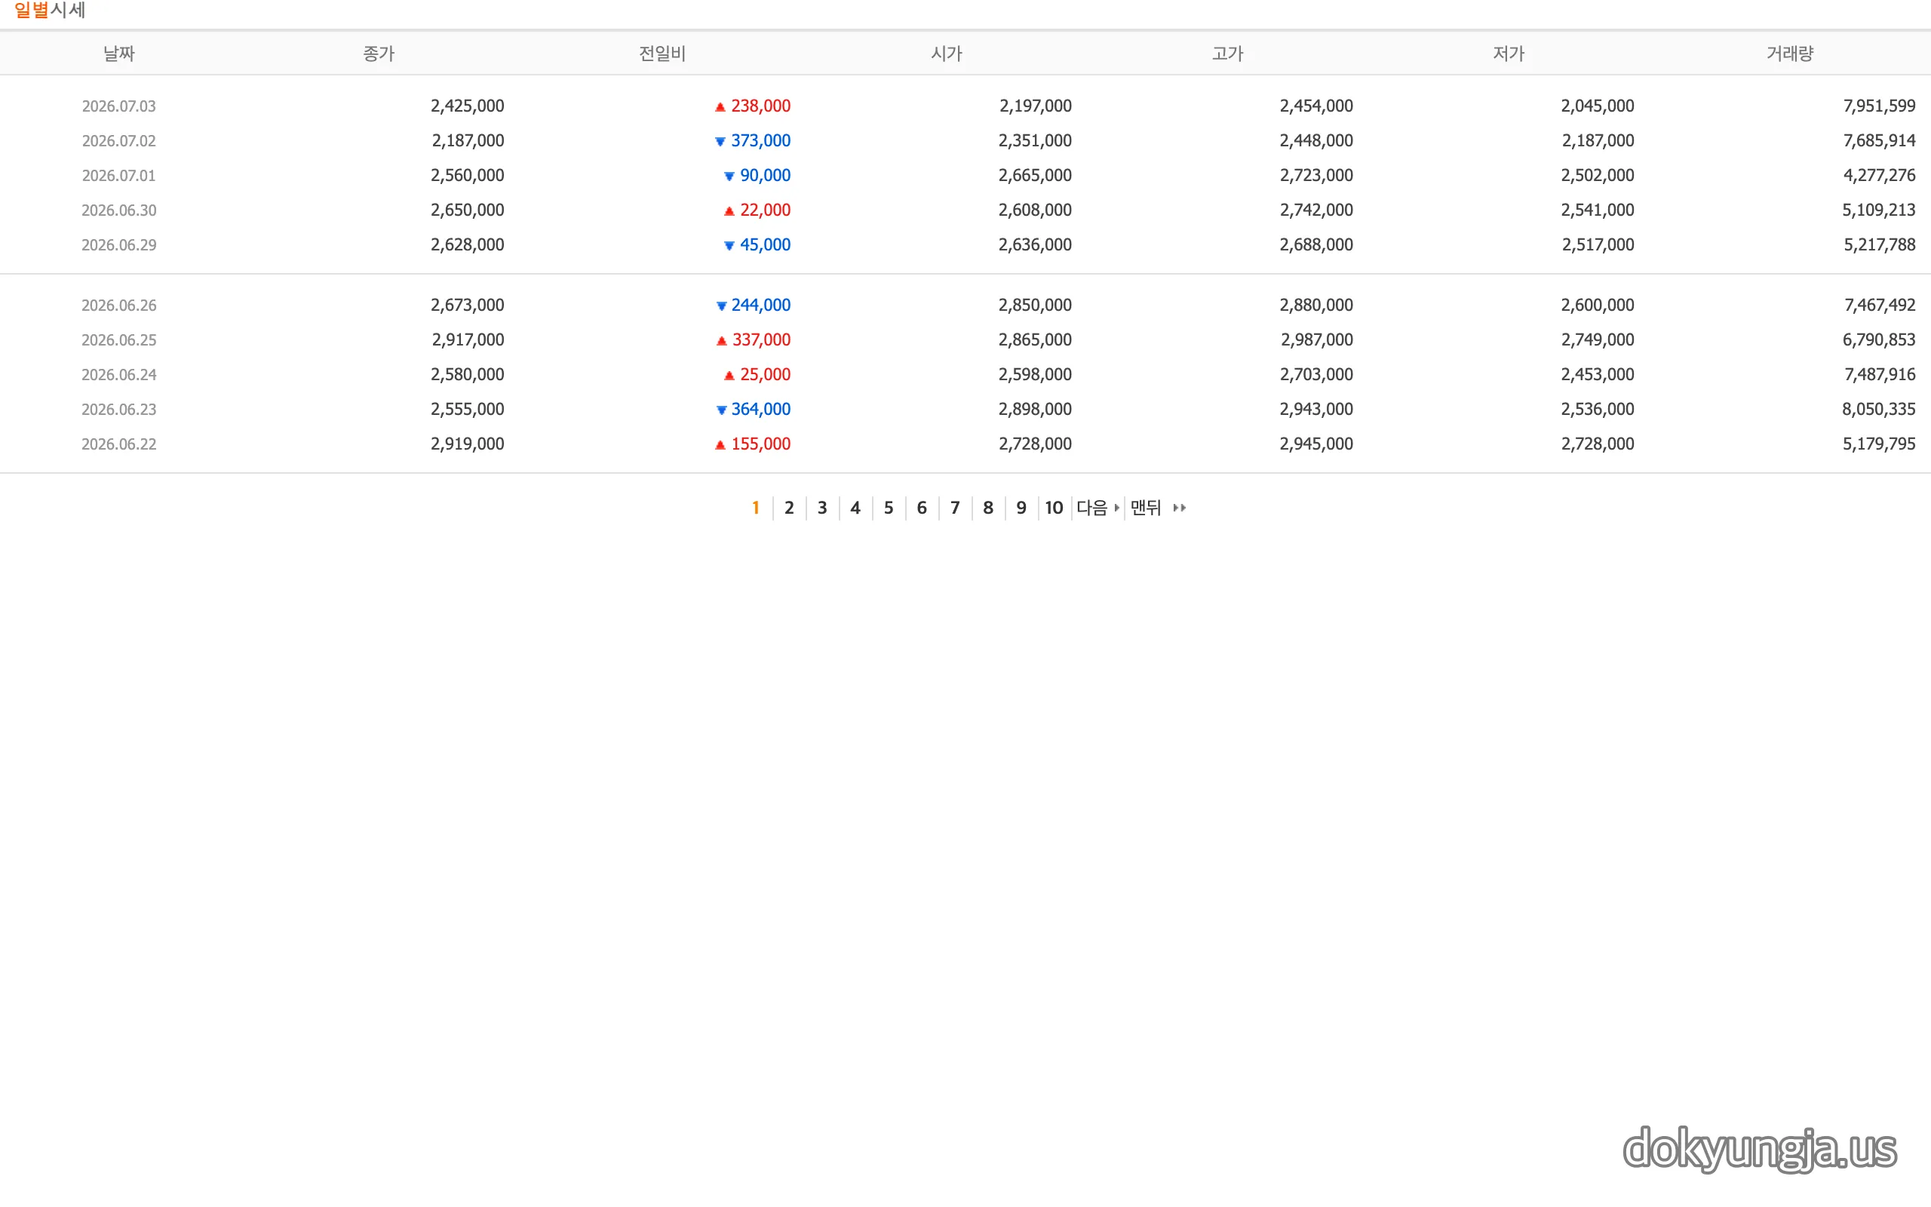The height and width of the screenshot is (1207, 1931).
Task: Open page 7 of results
Action: click(954, 508)
